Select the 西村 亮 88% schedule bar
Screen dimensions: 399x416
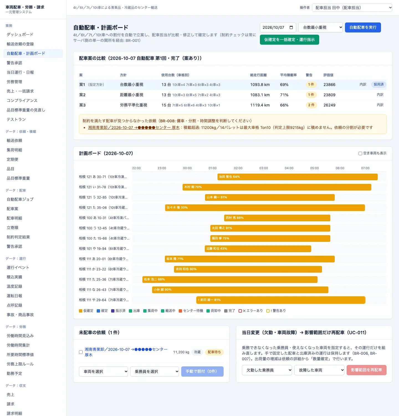tap(277, 218)
